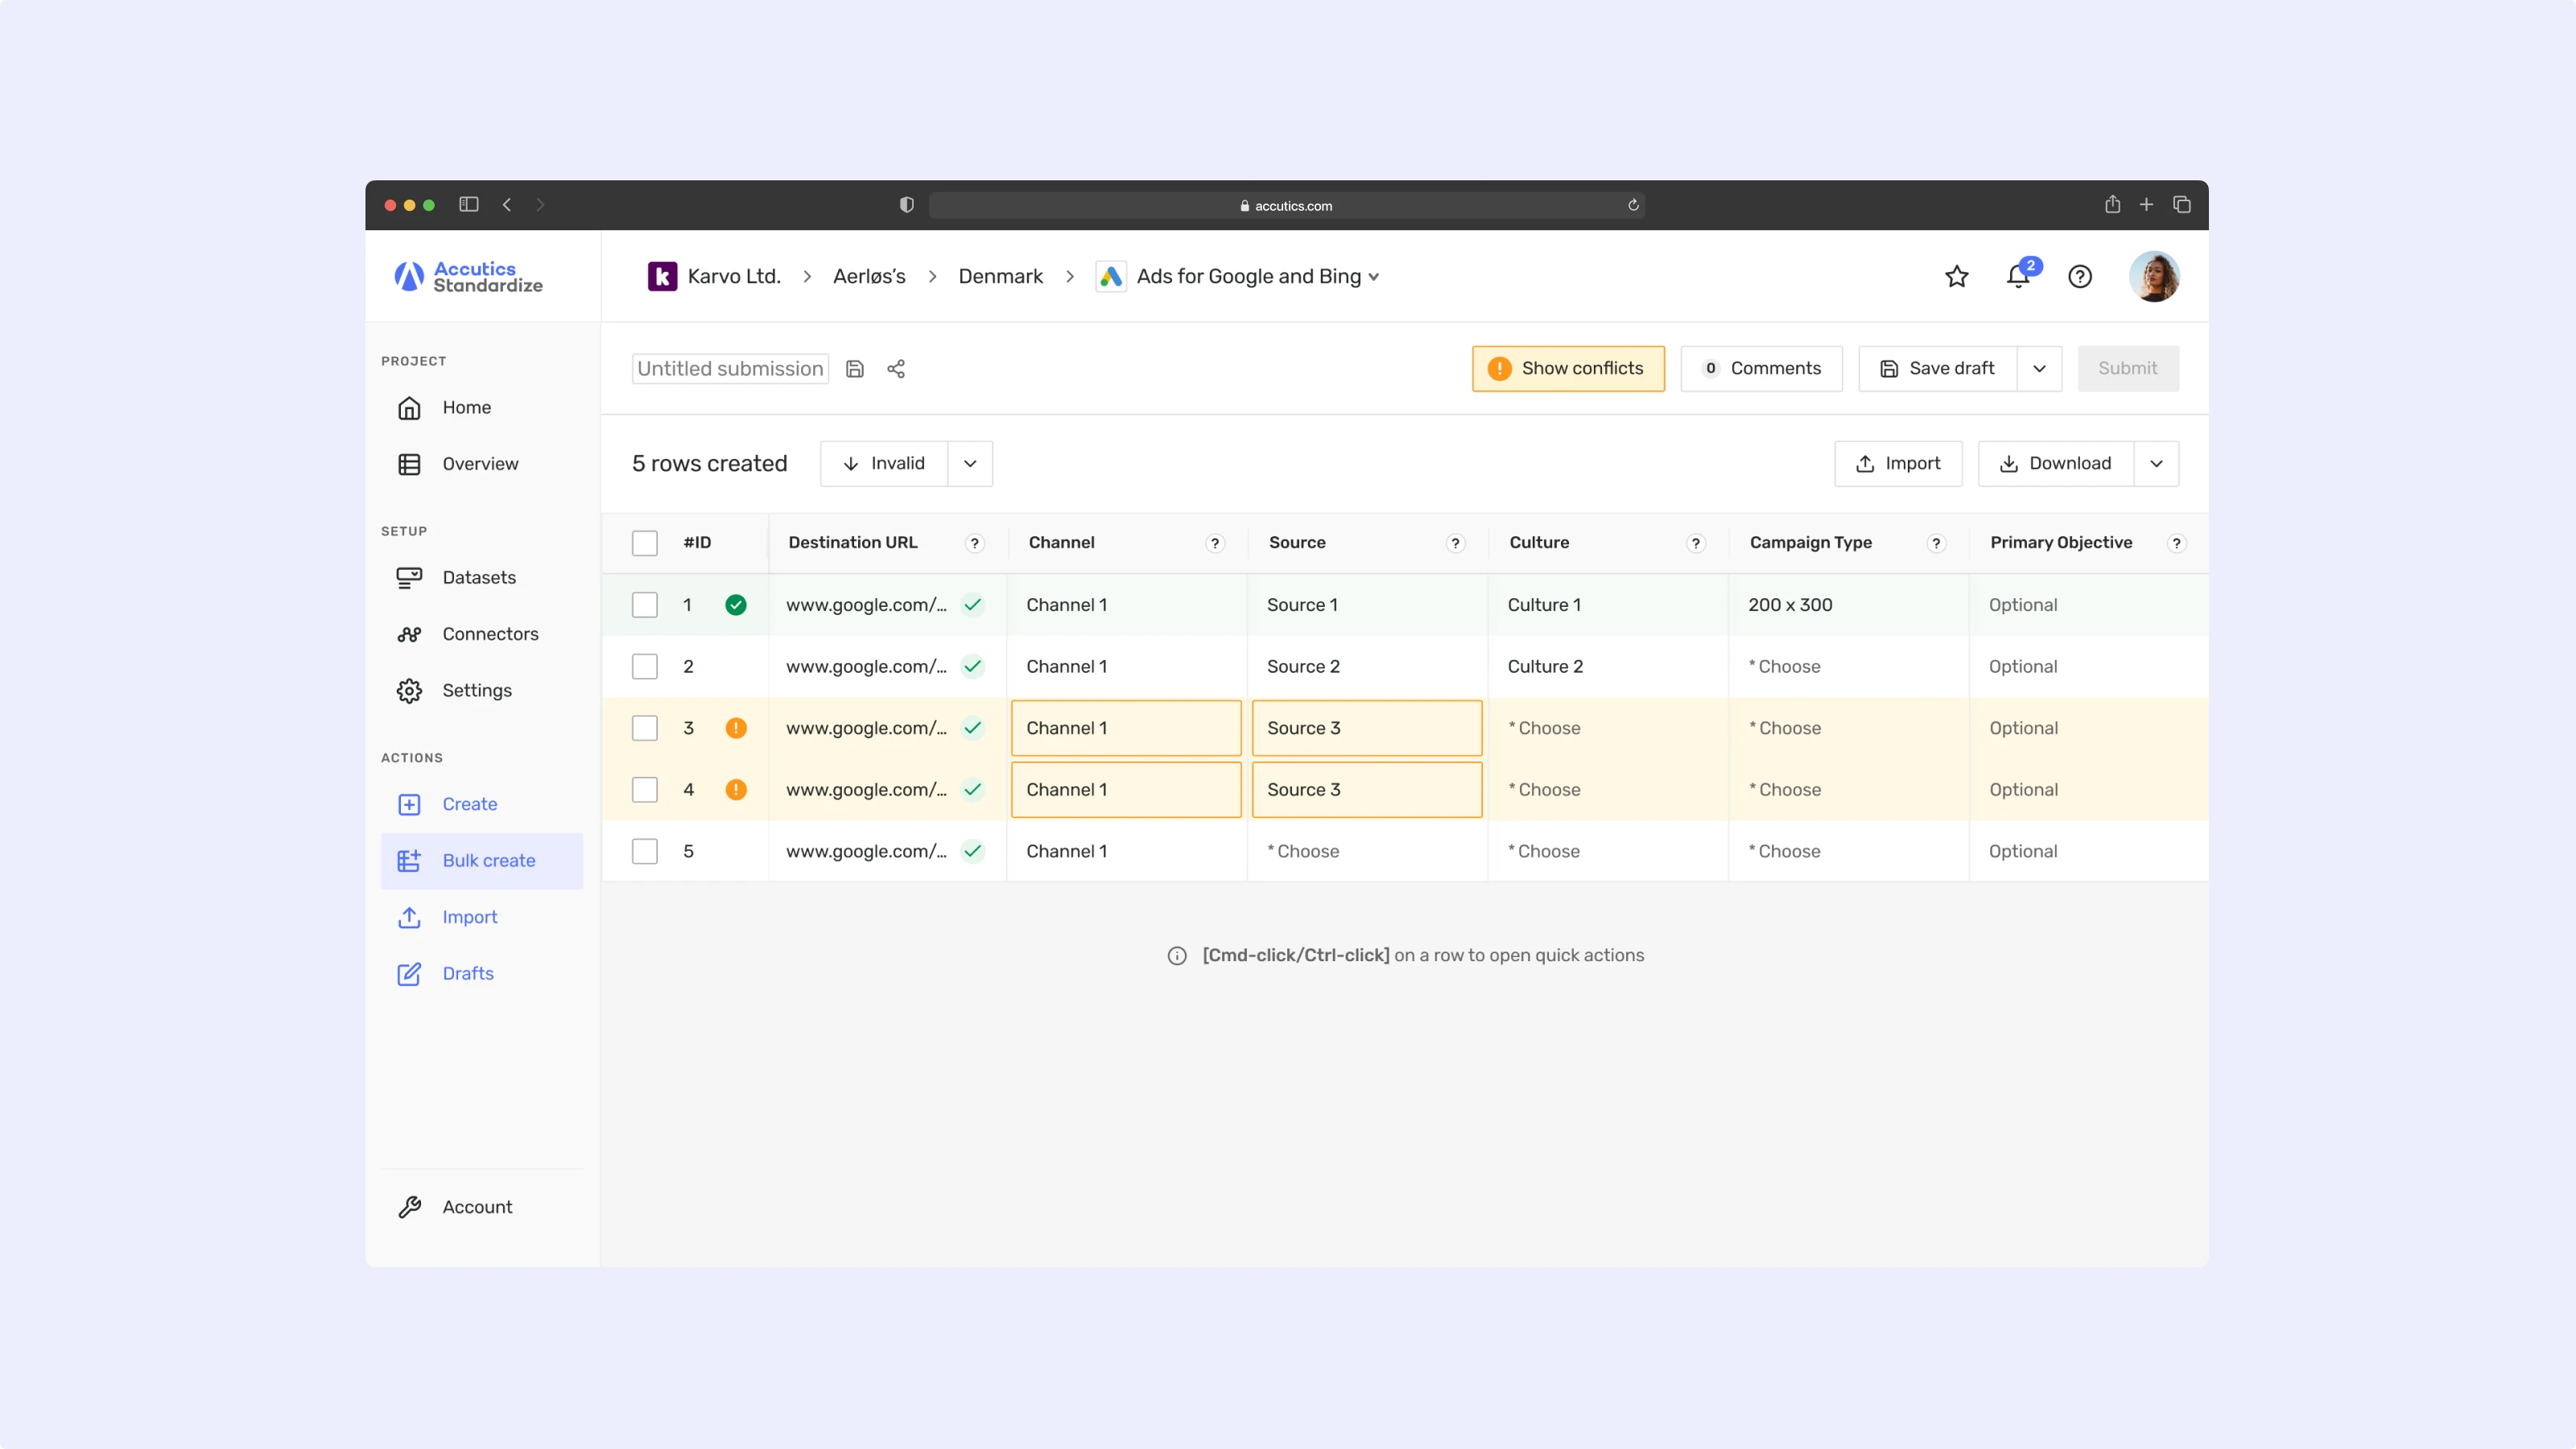This screenshot has width=2576, height=1449.
Task: Go to Drafts in the sidebar
Action: click(468, 973)
